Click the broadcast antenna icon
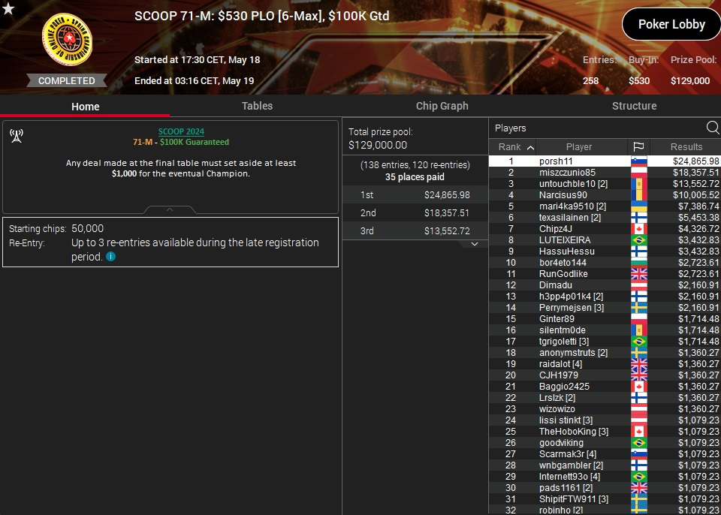This screenshot has height=515, width=721. coord(16,136)
